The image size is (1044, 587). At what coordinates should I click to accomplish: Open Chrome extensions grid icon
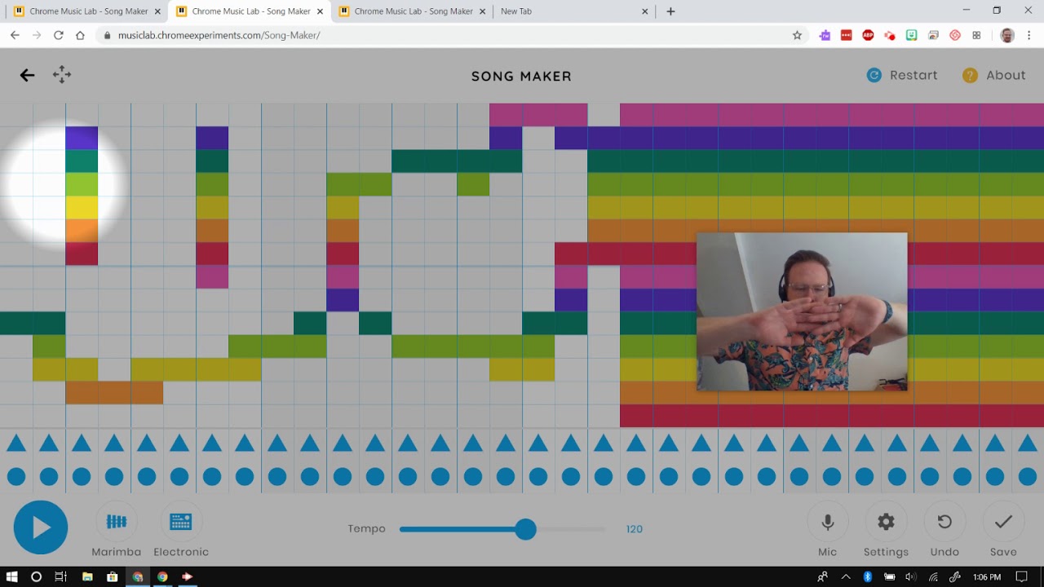click(x=976, y=35)
